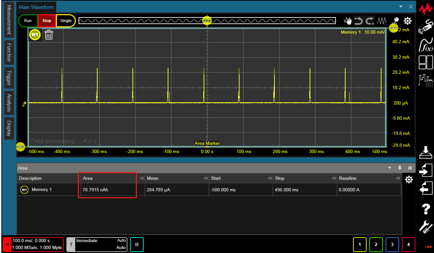This screenshot has height=253, width=434.
Task: Open the Area panel dropdown arrow
Action: tap(390, 168)
